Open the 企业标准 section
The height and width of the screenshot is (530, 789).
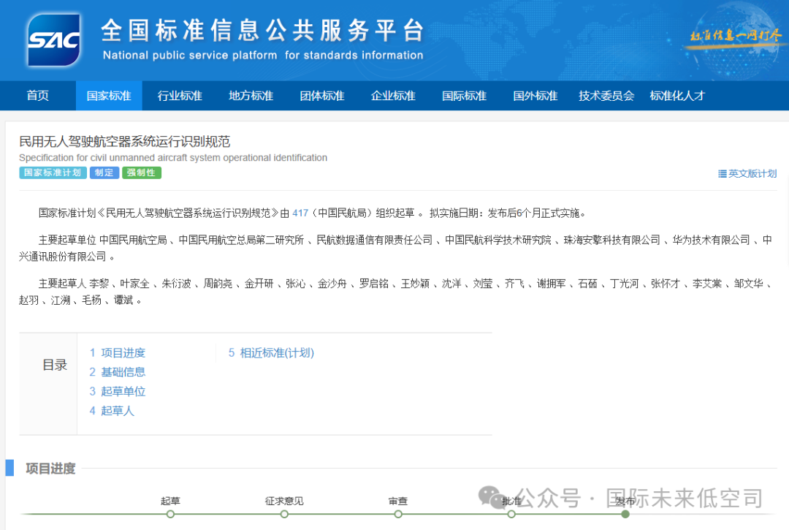[392, 95]
